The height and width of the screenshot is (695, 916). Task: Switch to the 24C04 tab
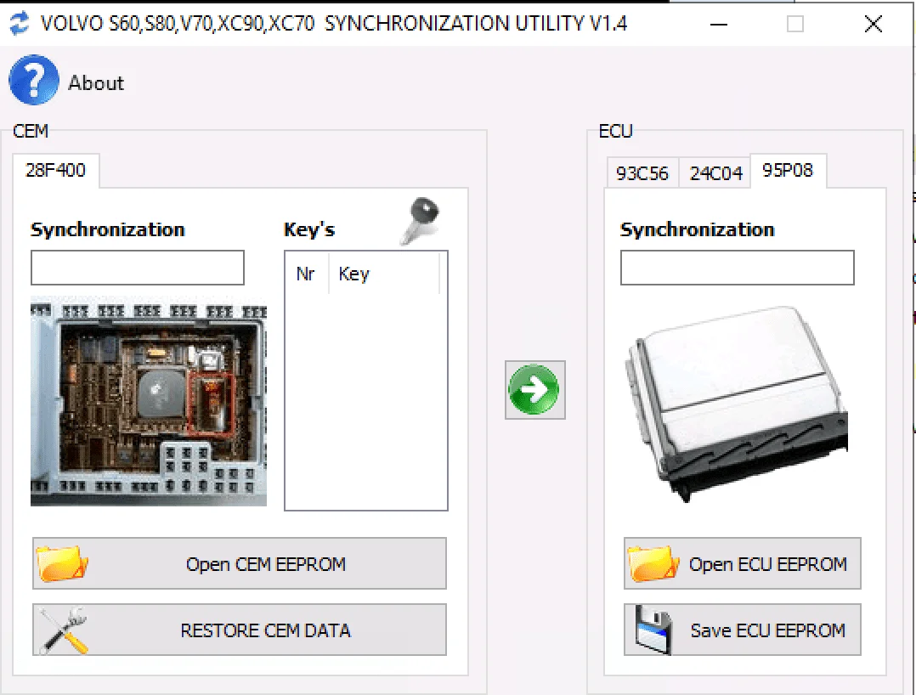714,172
